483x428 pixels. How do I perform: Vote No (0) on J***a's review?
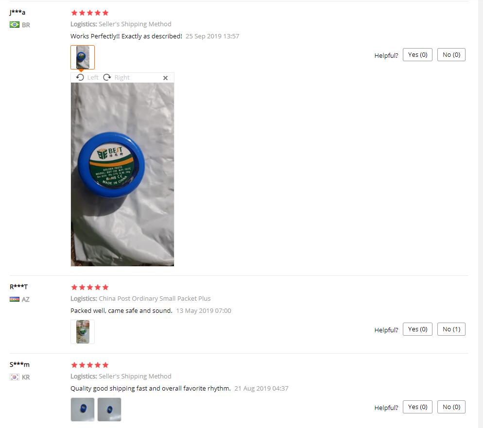pos(451,55)
